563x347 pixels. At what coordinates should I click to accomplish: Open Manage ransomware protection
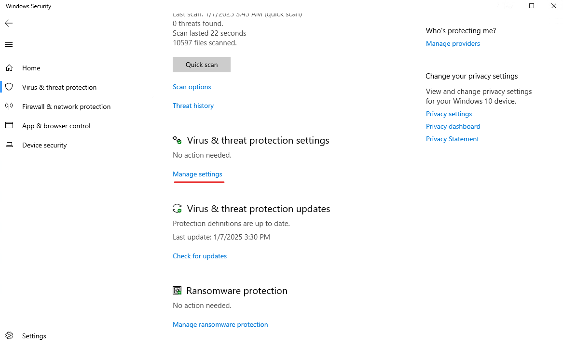[x=220, y=324]
